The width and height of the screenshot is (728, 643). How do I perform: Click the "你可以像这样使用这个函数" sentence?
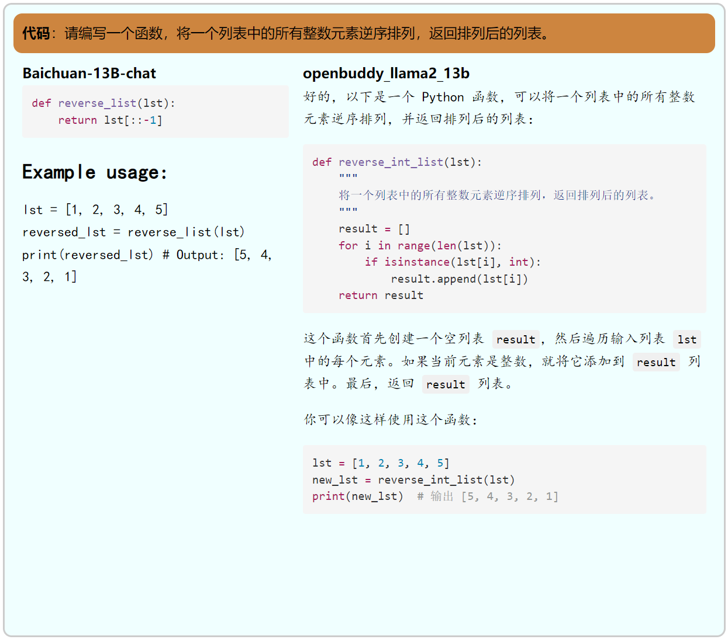click(x=391, y=420)
